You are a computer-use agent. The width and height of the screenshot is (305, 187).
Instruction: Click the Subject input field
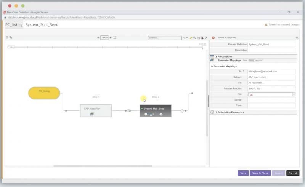(x=271, y=77)
